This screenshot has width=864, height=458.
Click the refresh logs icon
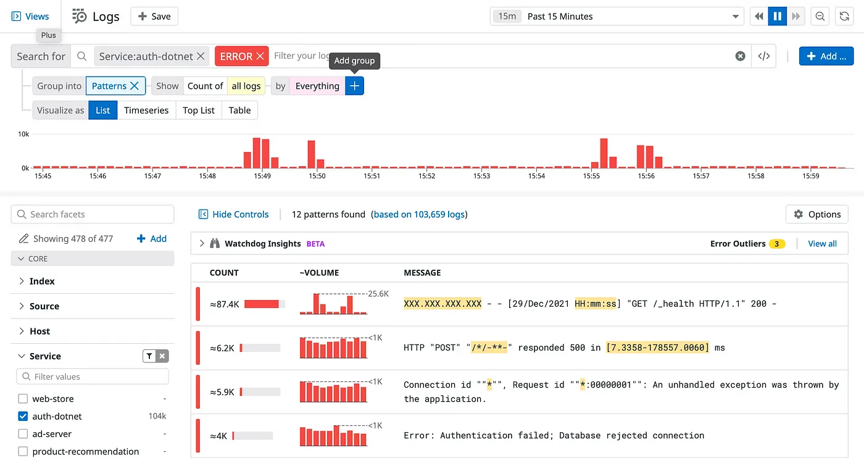844,17
